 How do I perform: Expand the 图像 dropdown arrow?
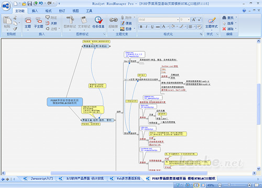pos(135,29)
